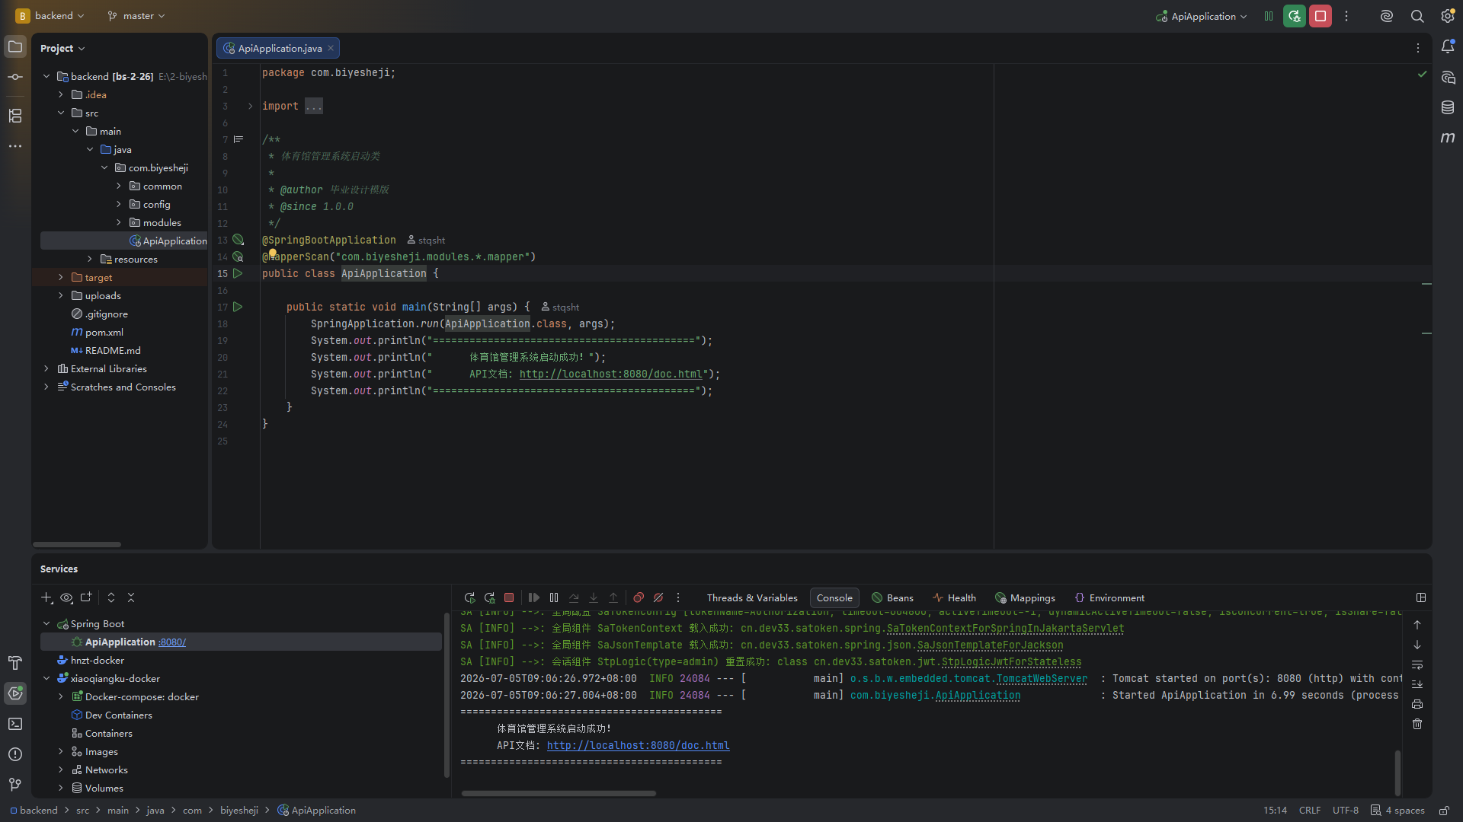
Task: Switch to the Threads & Variables tab
Action: (x=752, y=598)
